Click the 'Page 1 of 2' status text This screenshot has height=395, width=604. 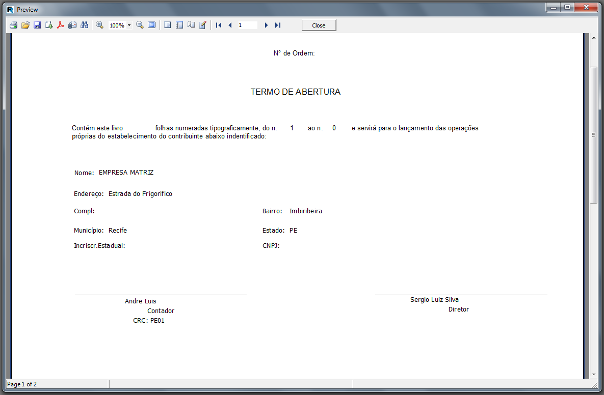point(22,384)
